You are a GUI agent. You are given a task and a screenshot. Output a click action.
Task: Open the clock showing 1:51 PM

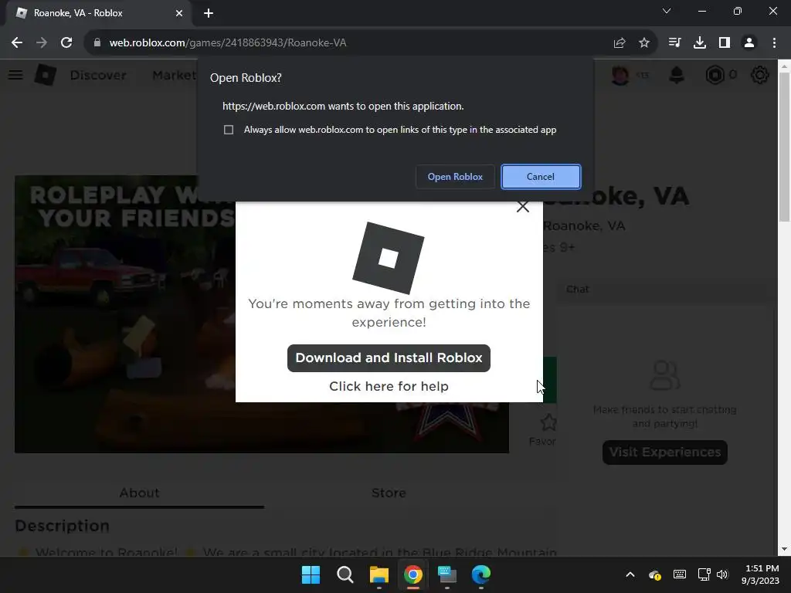click(x=760, y=574)
